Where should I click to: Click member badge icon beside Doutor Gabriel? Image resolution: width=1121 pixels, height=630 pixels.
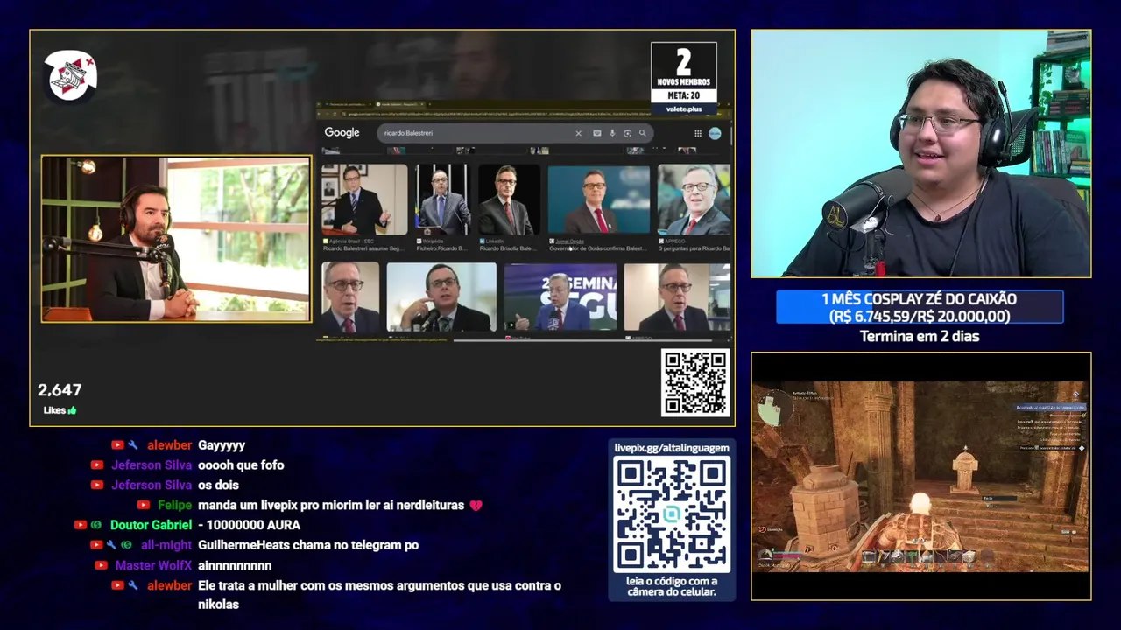click(96, 525)
